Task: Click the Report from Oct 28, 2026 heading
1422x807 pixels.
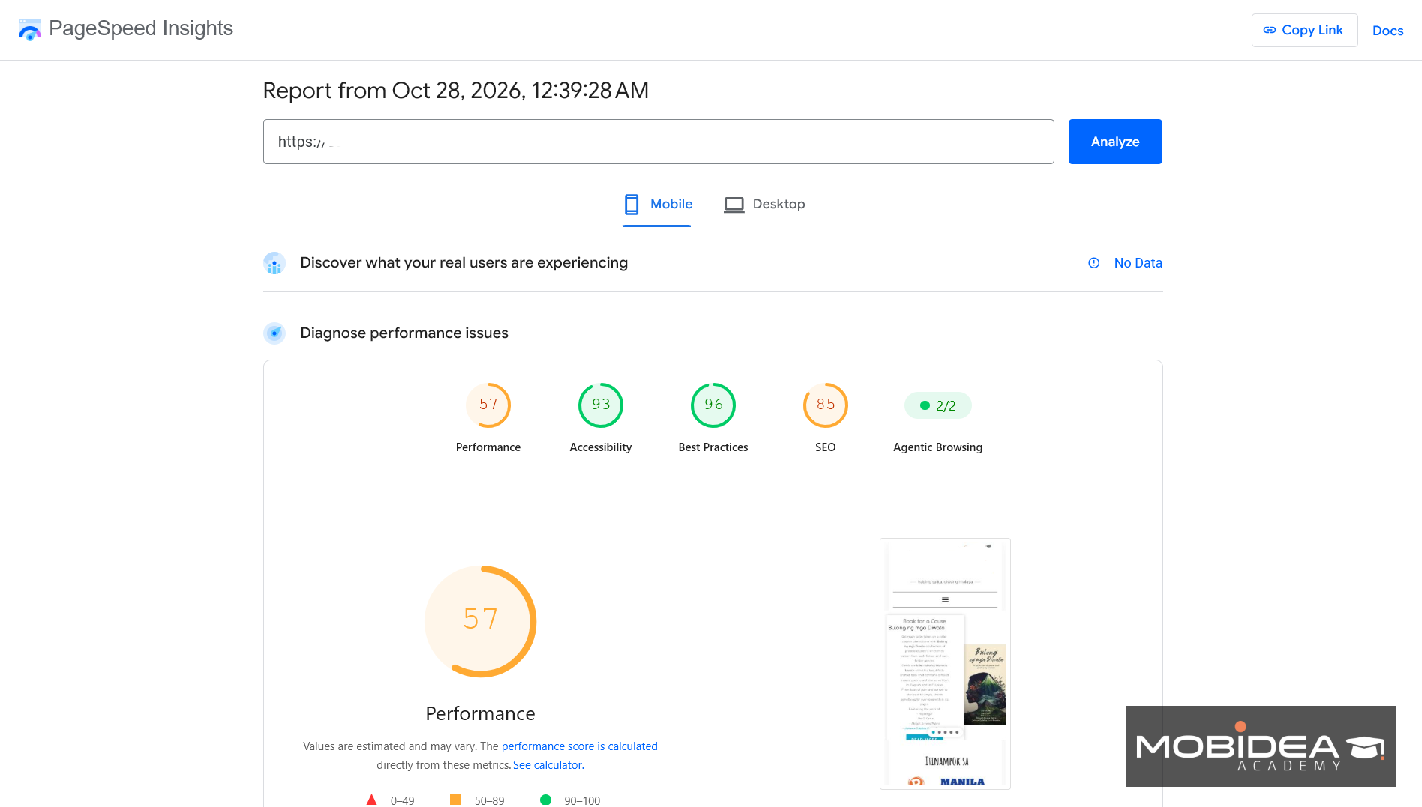Action: point(456,91)
